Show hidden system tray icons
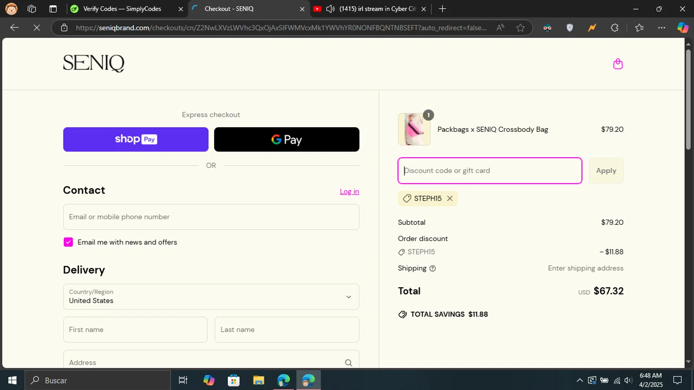The width and height of the screenshot is (694, 390). tap(579, 380)
